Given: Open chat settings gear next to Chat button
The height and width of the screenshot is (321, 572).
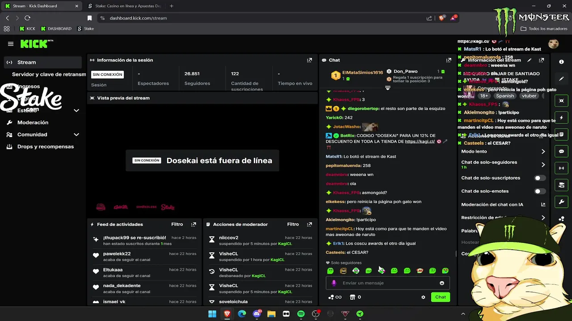Looking at the screenshot, I should coord(423,297).
